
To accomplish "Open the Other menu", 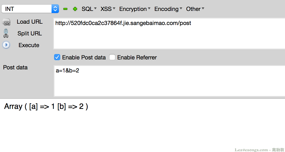I will (x=195, y=9).
